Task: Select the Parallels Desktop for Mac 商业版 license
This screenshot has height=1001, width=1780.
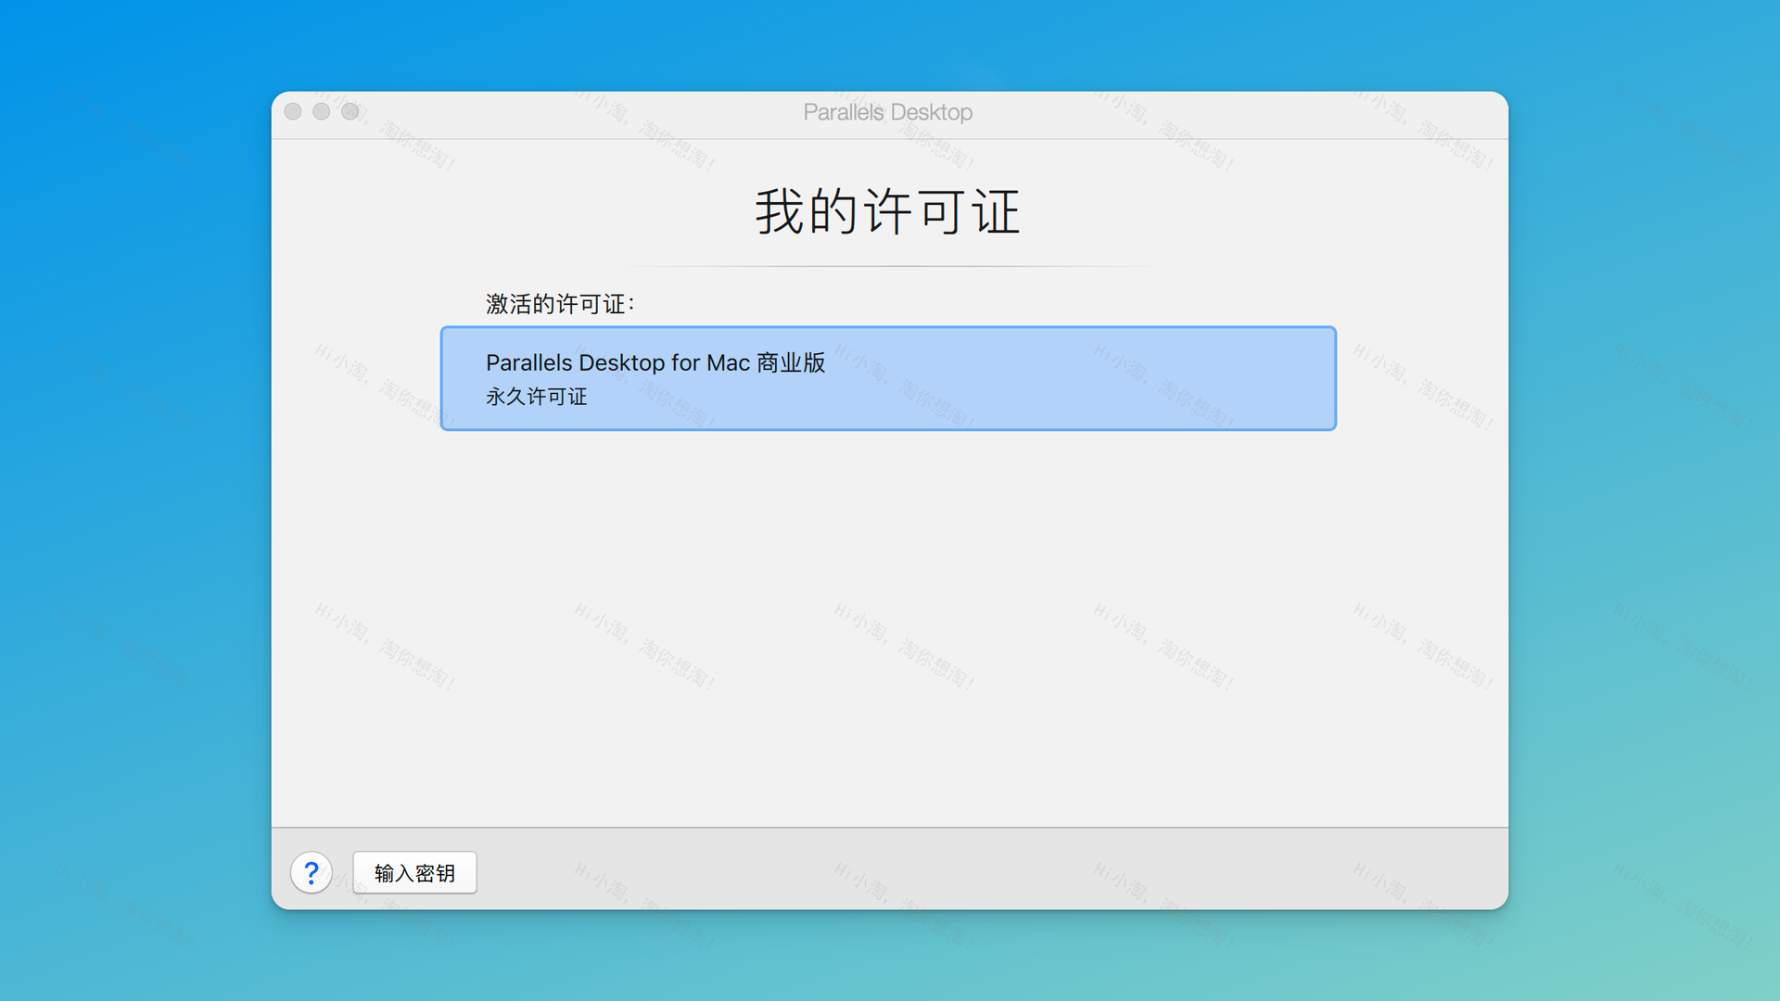Action: pos(888,378)
